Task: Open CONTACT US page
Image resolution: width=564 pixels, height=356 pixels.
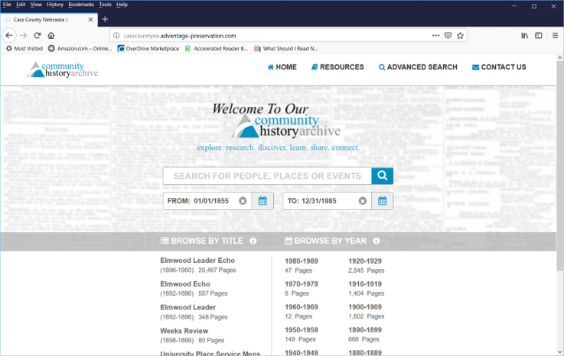Action: pyautogui.click(x=499, y=67)
